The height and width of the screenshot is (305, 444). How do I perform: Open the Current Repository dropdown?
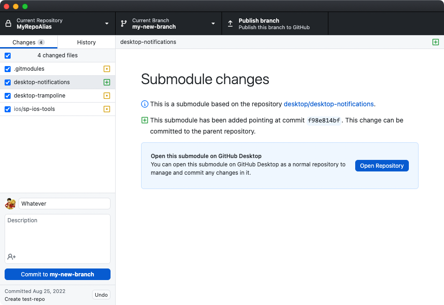106,23
